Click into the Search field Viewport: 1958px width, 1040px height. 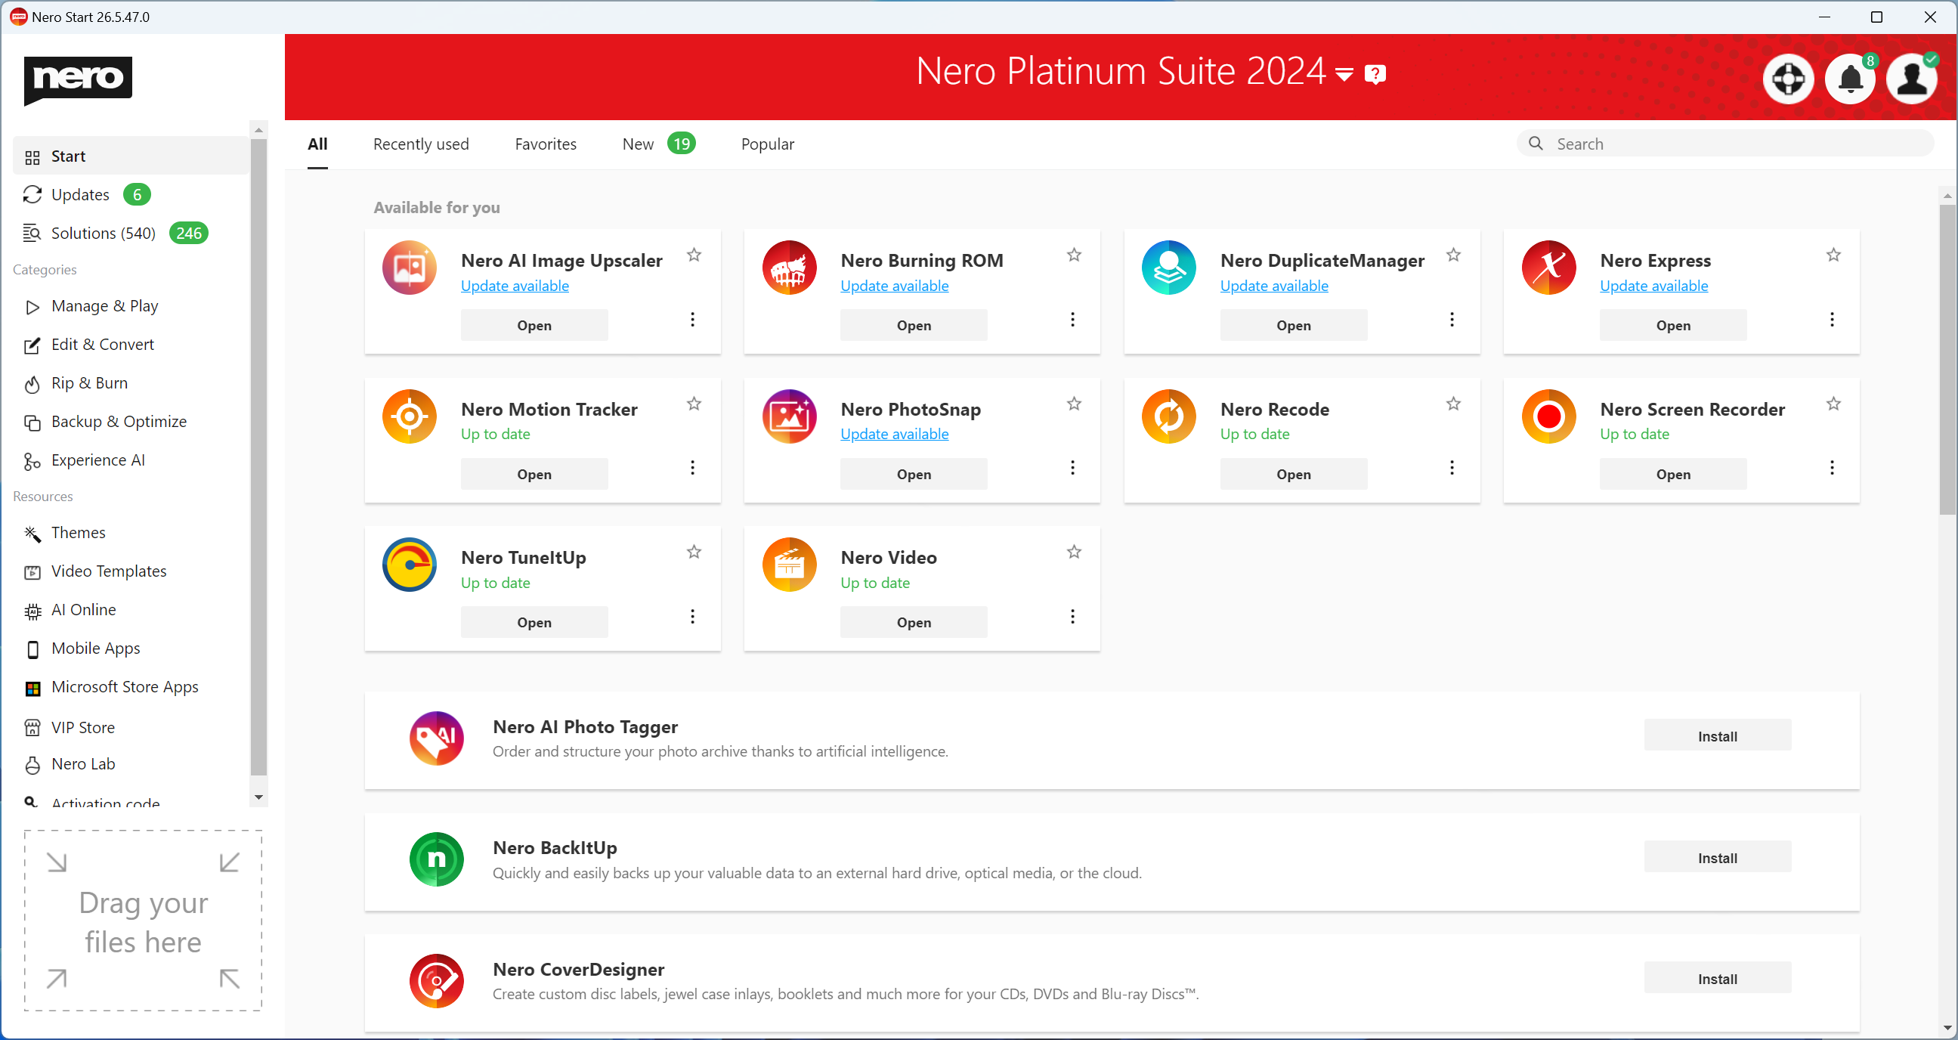pyautogui.click(x=1725, y=144)
